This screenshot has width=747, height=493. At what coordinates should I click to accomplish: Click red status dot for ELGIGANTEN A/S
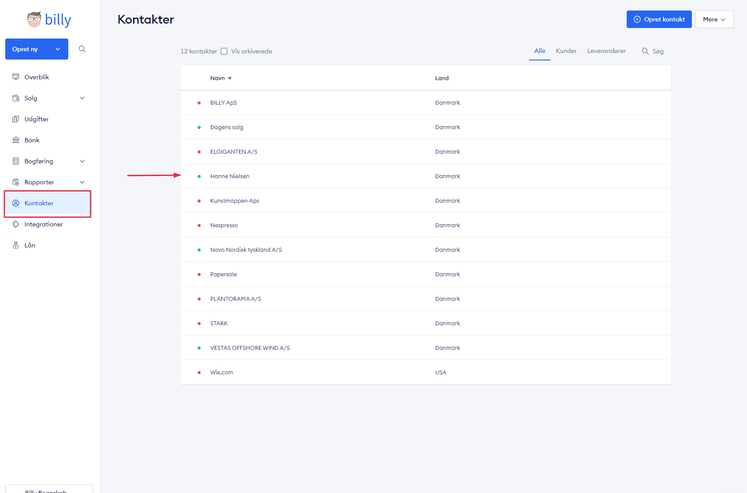pos(199,152)
